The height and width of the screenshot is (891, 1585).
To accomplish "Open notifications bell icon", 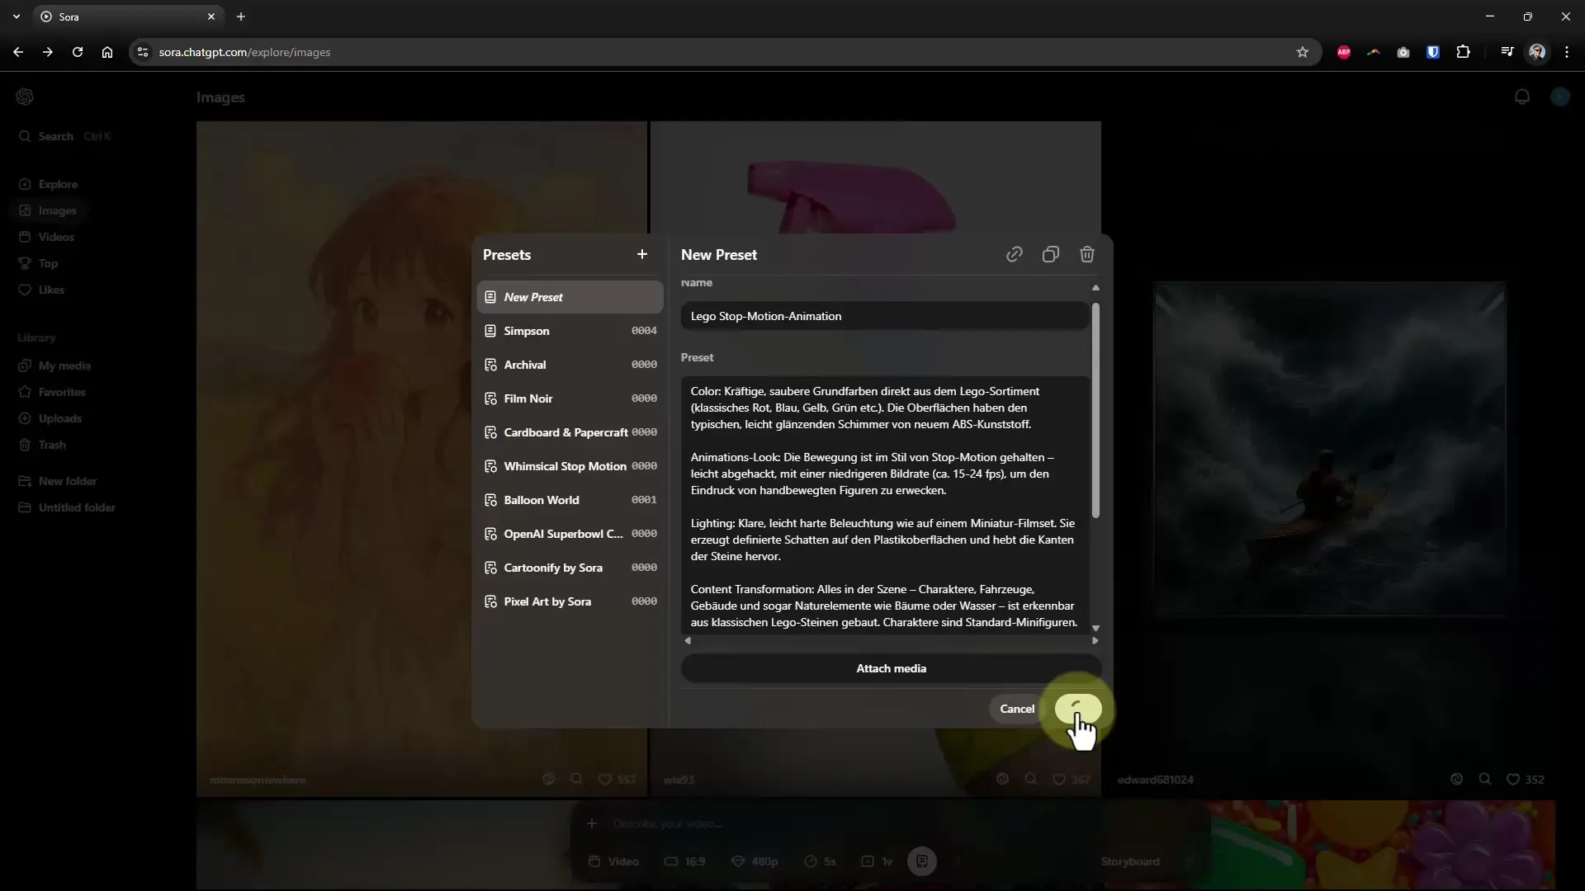I will (x=1522, y=97).
